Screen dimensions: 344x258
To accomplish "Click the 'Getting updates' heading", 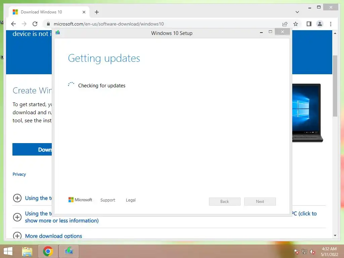I will (x=104, y=58).
